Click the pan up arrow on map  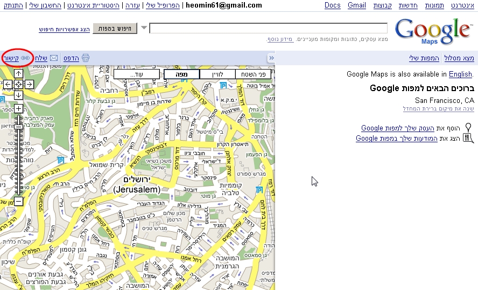[19, 73]
